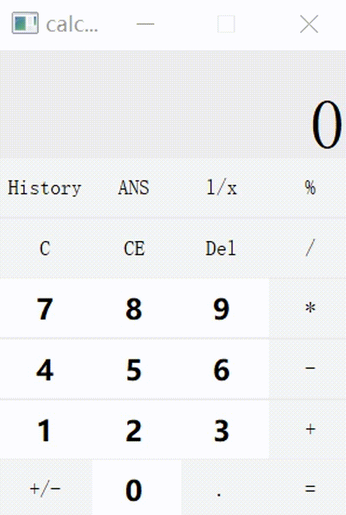
Task: Click the calculator app icon in titlebar
Action: click(24, 24)
